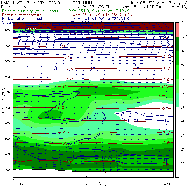
Task: Click the '100' color bar label
Action: click(x=184, y=37)
